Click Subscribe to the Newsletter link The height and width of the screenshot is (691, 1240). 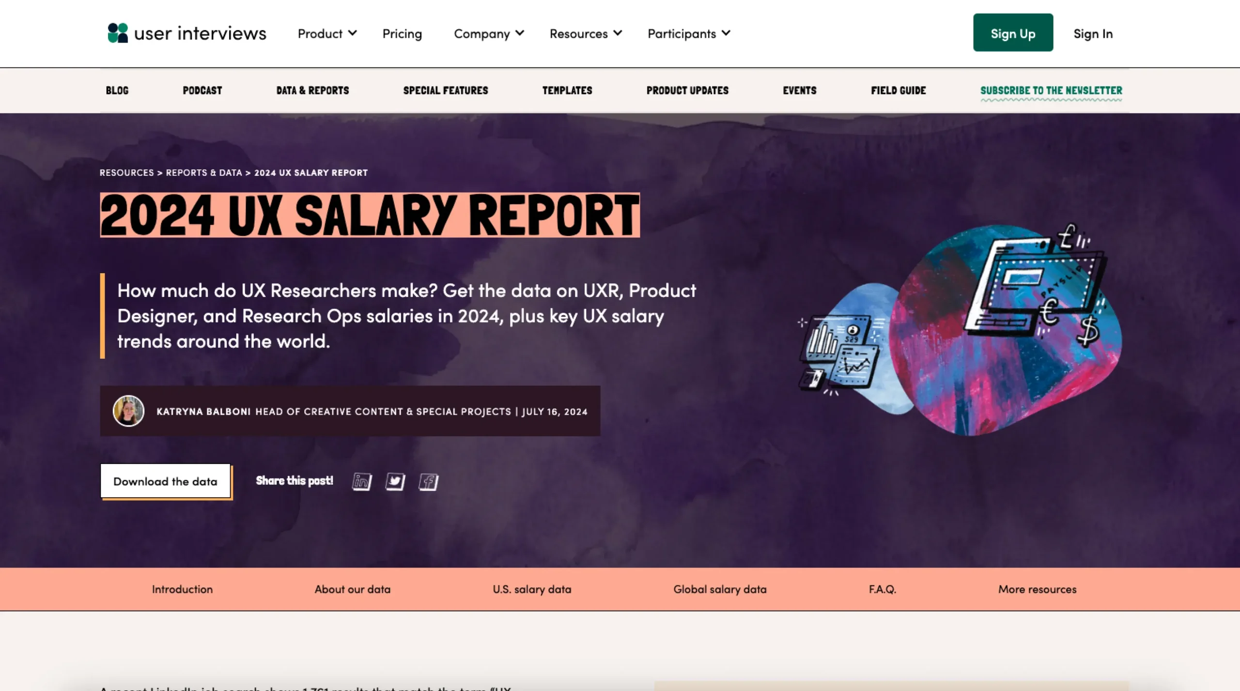1051,91
